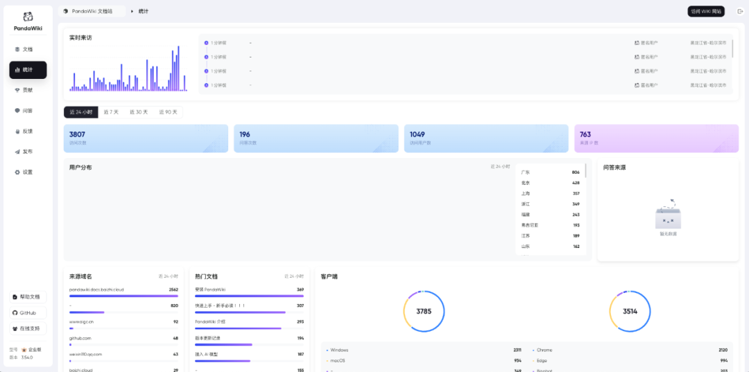Click the 2562 progress bar for pandawiki.docs.baizhi.cloud
This screenshot has height=372, width=749.
[123, 296]
